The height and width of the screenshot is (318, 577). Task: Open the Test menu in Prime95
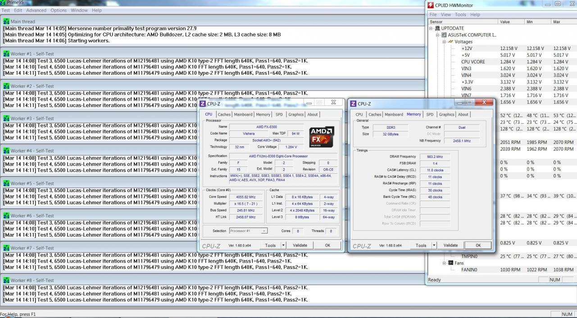coord(6,10)
